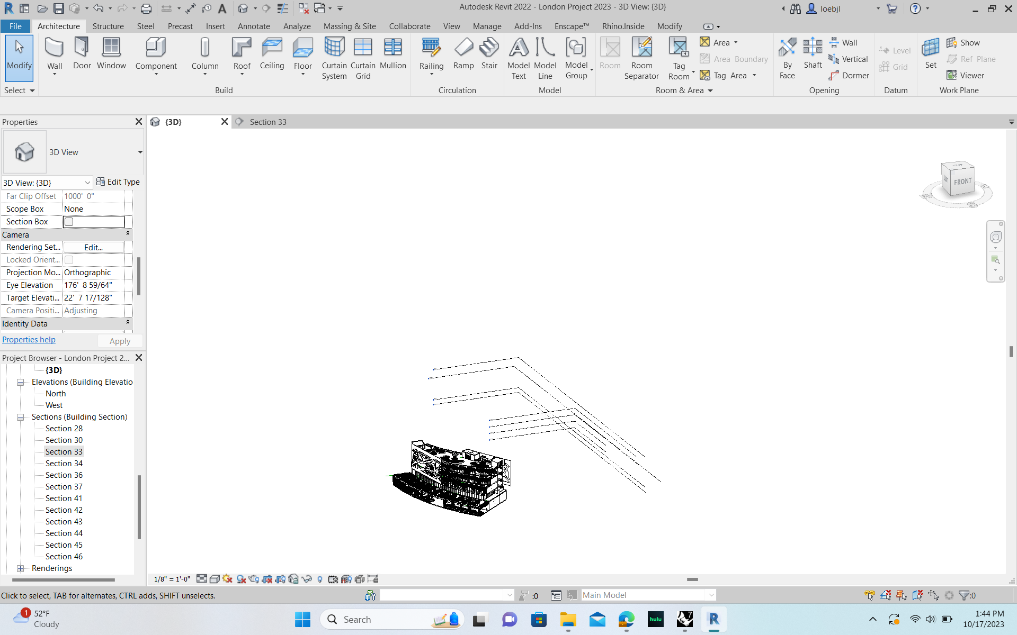Open the Structure ribbon tab
1017x635 pixels.
point(108,26)
